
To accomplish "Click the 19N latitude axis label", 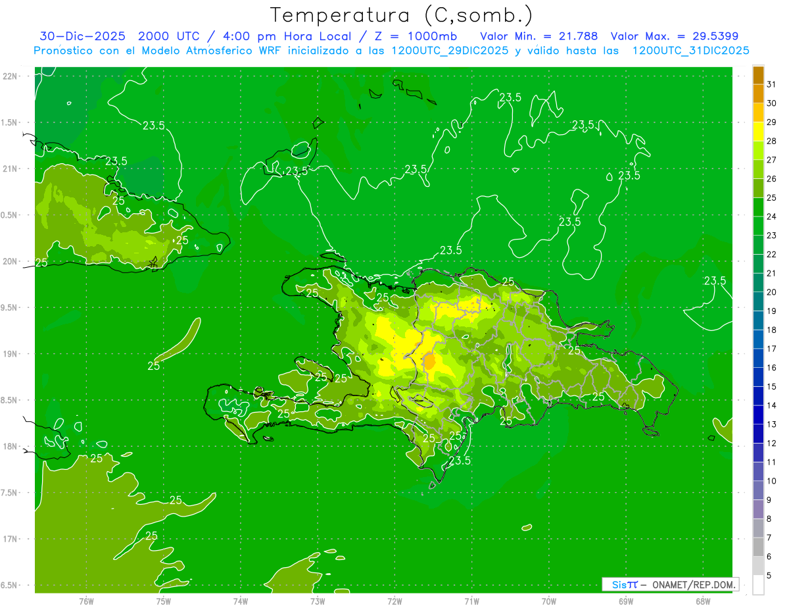I will point(11,354).
